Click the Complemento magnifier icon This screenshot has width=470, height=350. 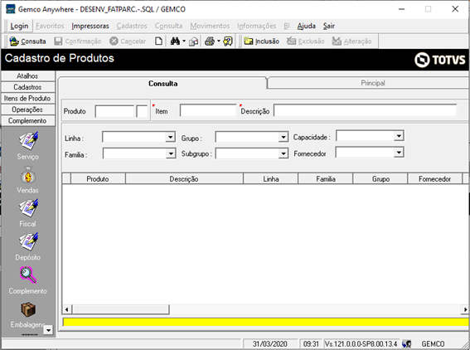click(28, 275)
